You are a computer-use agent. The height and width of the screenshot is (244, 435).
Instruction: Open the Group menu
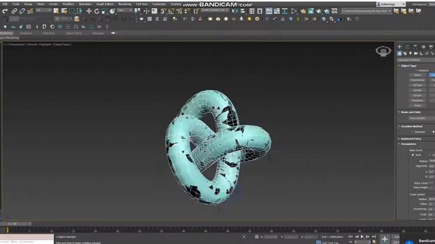[28, 4]
